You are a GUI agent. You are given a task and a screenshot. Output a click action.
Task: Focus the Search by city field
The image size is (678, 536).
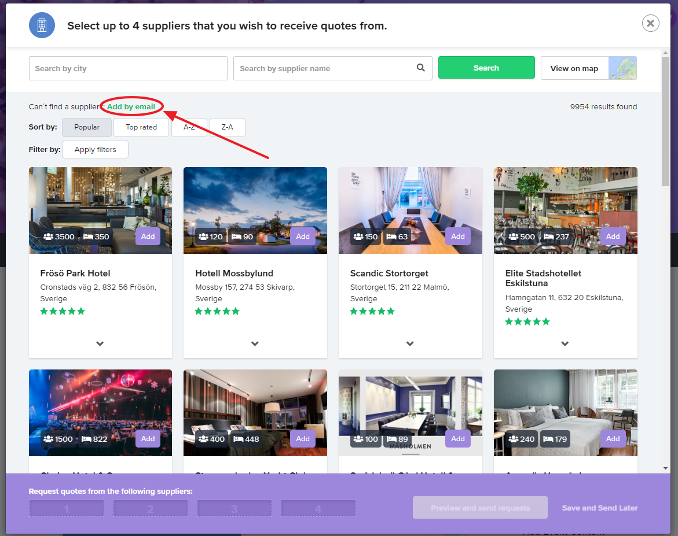point(128,68)
